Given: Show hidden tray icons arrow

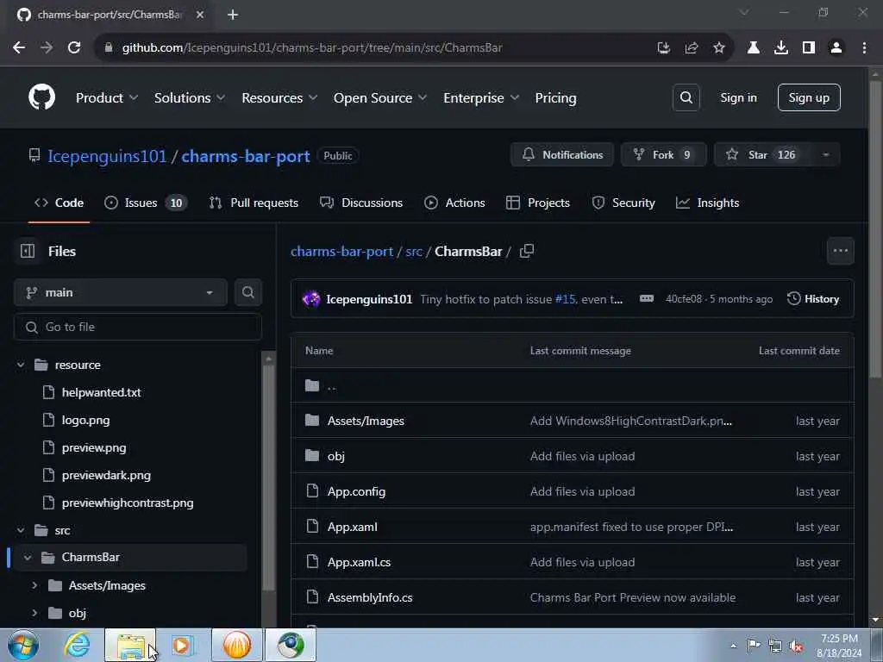Looking at the screenshot, I should tap(733, 646).
